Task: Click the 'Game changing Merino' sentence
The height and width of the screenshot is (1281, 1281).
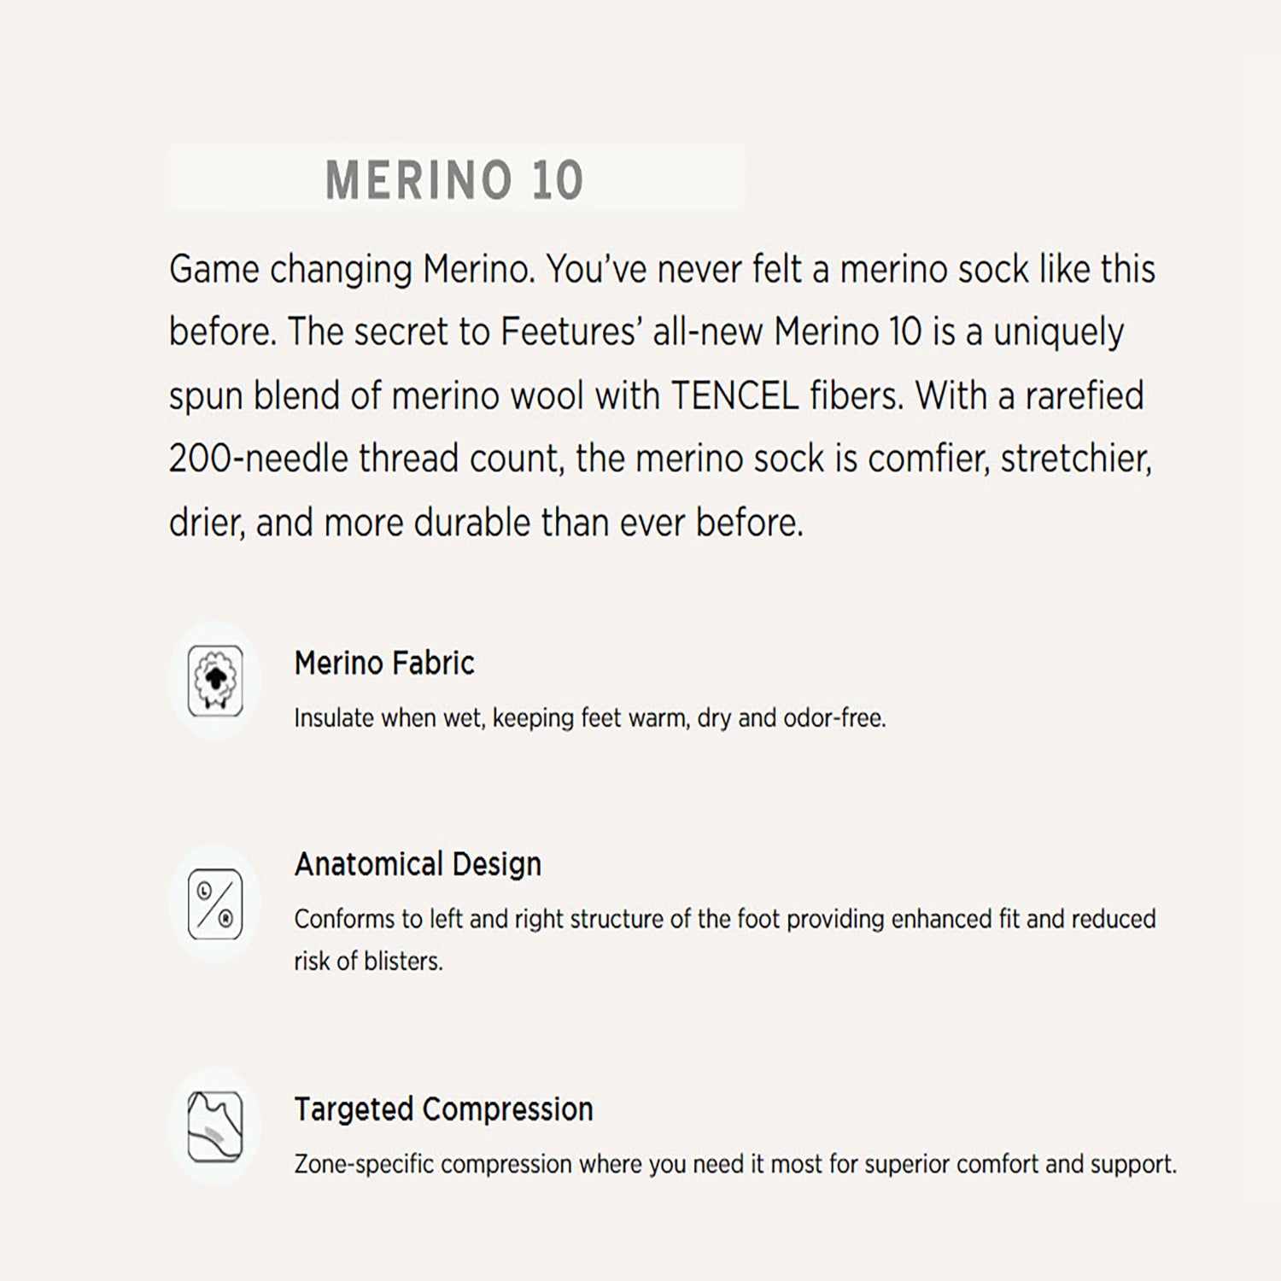Action: [352, 270]
